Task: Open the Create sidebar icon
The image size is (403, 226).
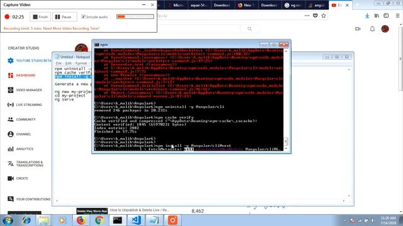Action: pyautogui.click(x=11, y=178)
